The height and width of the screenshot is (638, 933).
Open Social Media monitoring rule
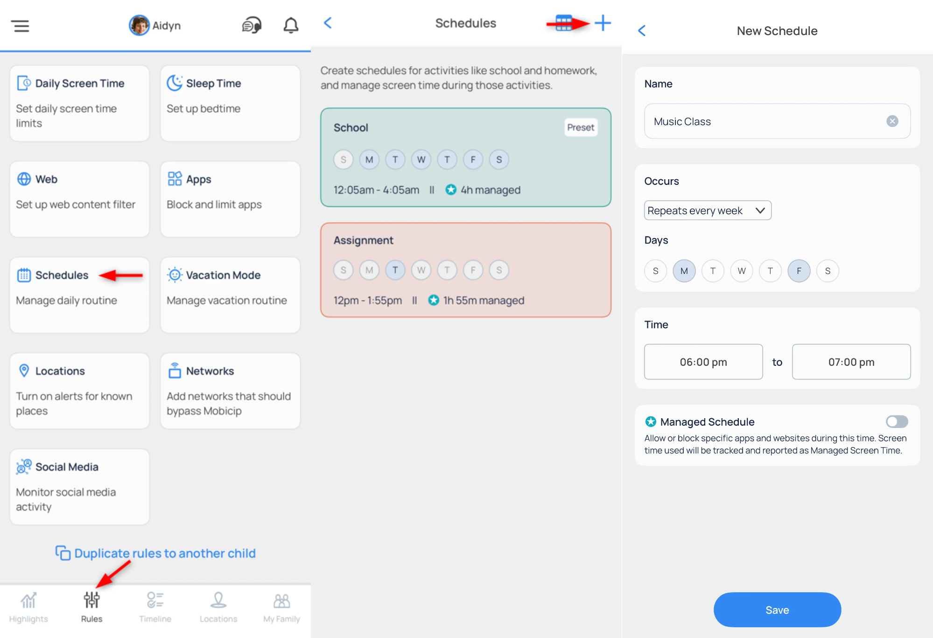(x=79, y=487)
